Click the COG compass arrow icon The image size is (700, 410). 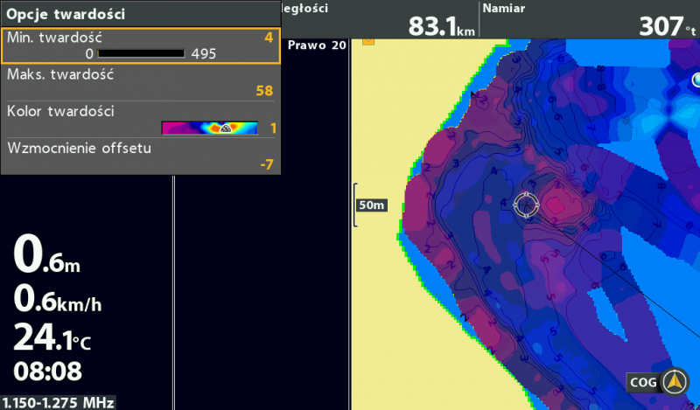[x=674, y=382]
